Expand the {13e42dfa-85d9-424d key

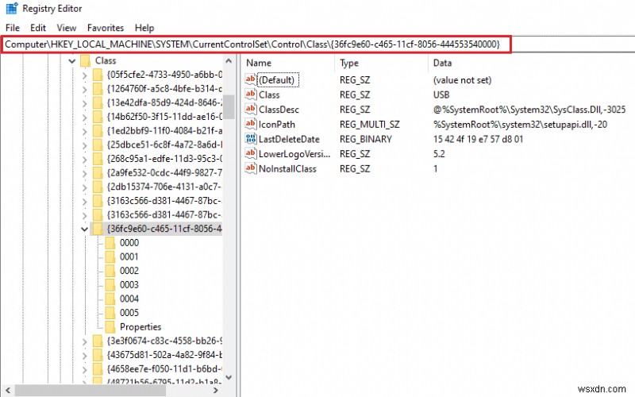[84, 103]
